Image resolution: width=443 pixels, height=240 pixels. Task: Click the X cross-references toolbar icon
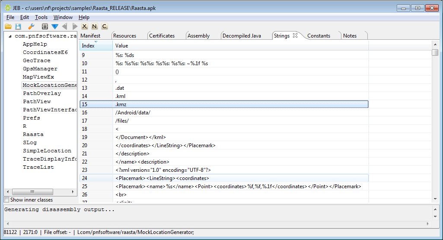click(85, 27)
